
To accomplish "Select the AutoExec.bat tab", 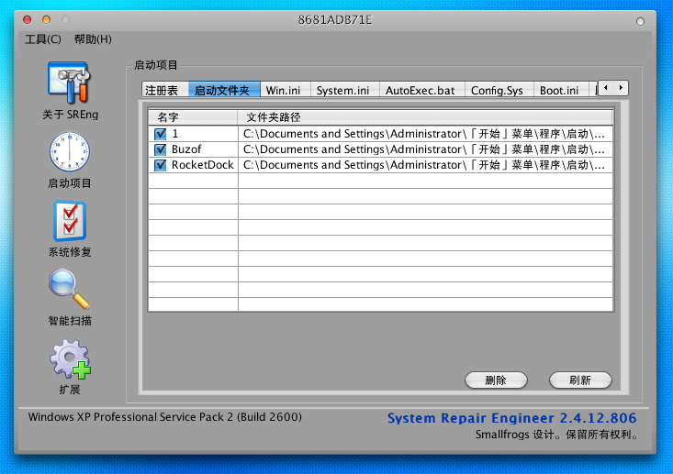I will (x=420, y=90).
